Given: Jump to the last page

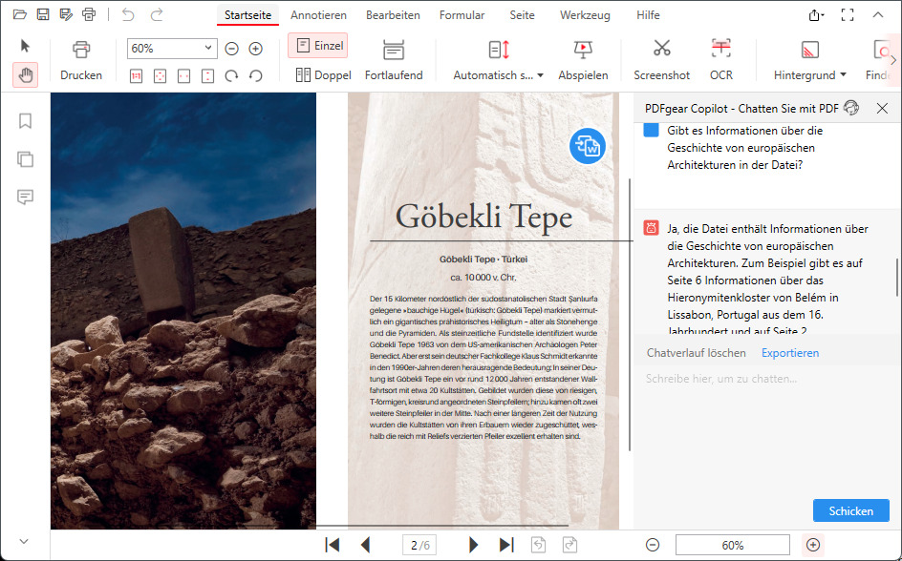Looking at the screenshot, I should pos(506,545).
